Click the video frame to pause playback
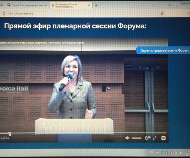The image size is (190, 158). click(84, 90)
